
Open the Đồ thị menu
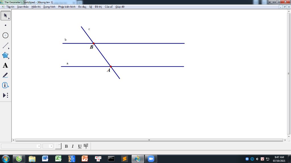click(98, 7)
